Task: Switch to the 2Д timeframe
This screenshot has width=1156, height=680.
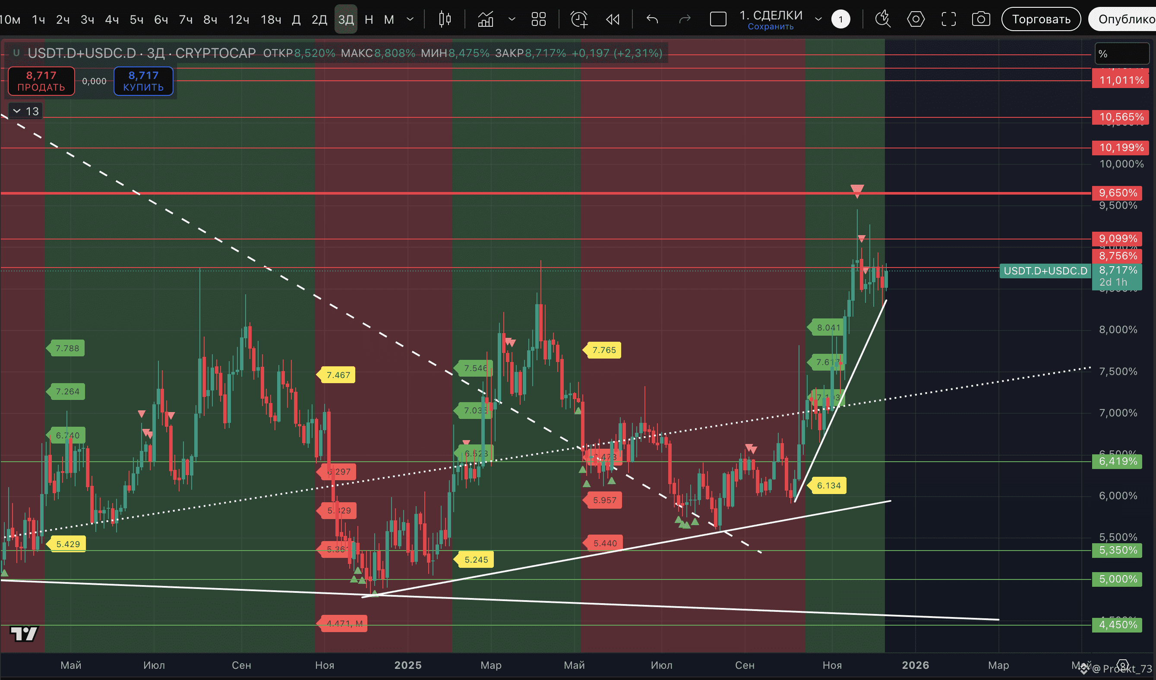Action: point(319,20)
